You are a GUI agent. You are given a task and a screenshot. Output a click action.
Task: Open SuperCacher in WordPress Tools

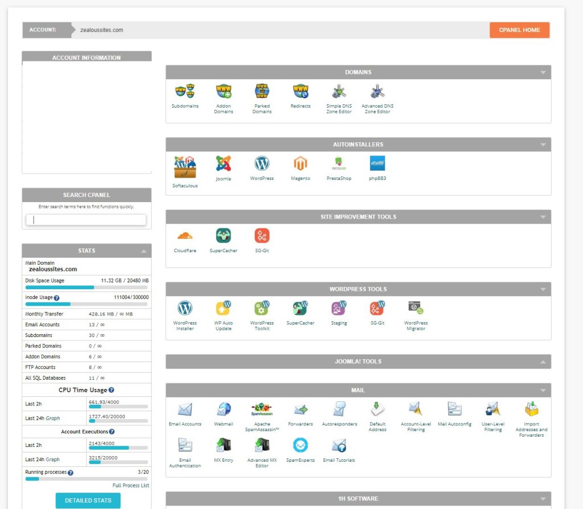pos(300,308)
